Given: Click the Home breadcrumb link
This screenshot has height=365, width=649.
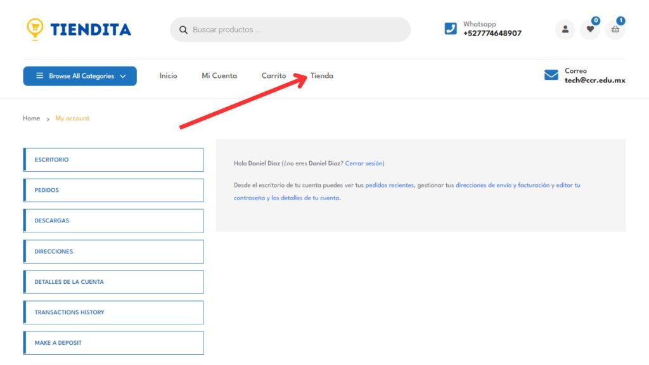Looking at the screenshot, I should [x=31, y=118].
